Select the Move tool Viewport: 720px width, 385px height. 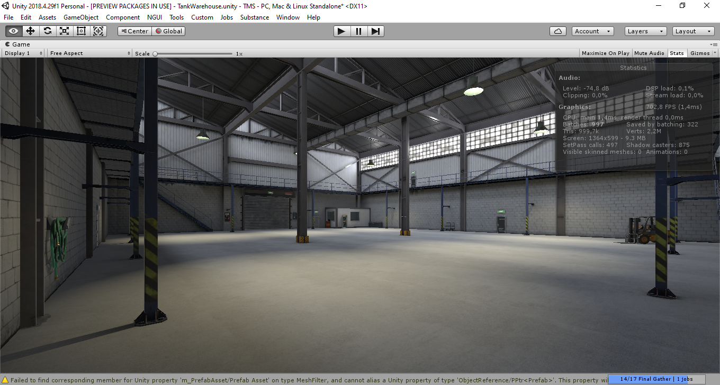31,31
